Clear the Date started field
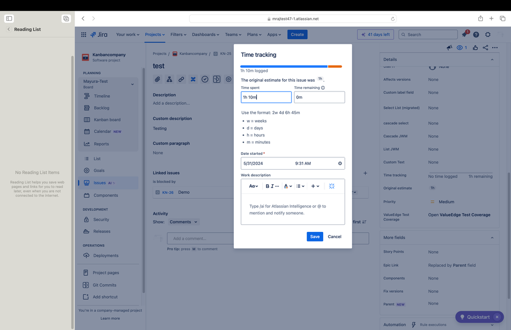The width and height of the screenshot is (511, 330). pyautogui.click(x=339, y=163)
